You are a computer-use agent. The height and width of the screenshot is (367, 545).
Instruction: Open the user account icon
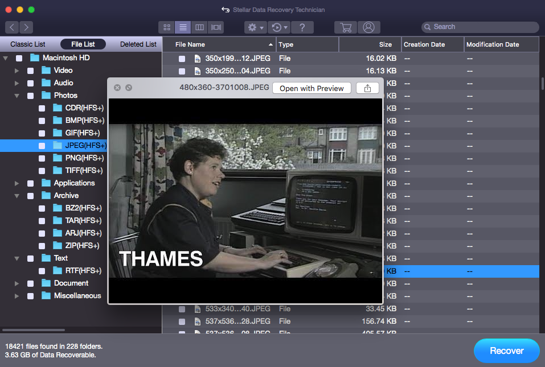pyautogui.click(x=369, y=27)
